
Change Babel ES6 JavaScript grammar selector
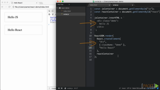pyautogui.click(x=139, y=88)
